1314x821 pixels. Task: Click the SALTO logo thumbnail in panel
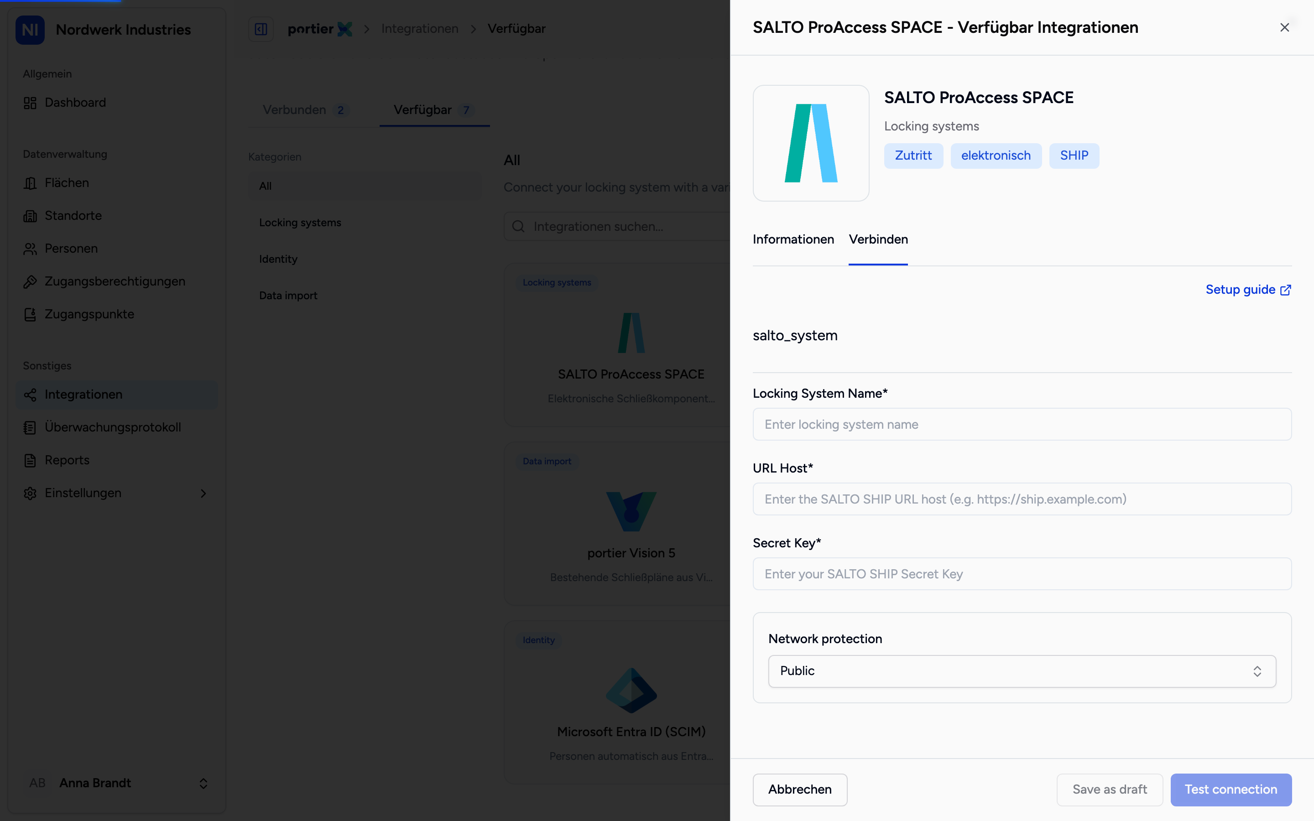811,143
